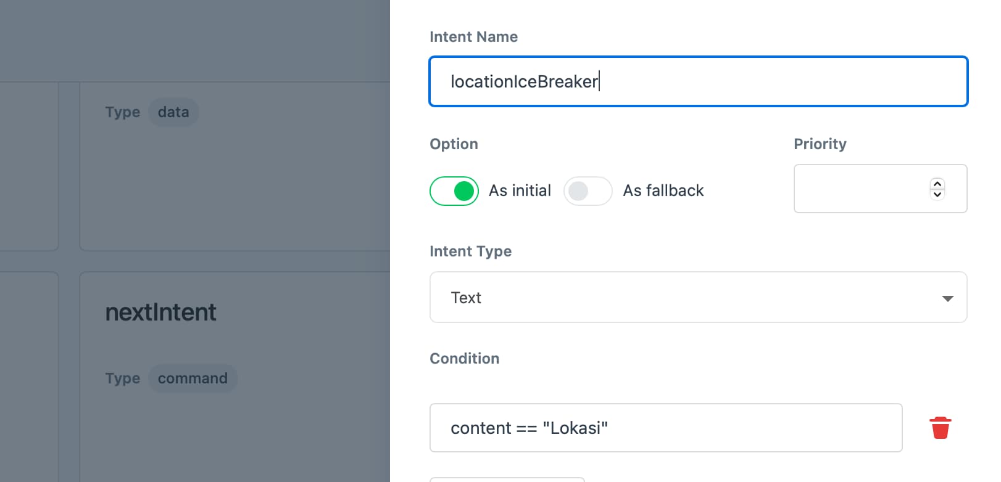Click into the Priority number field
The image size is (1001, 482).
pos(861,189)
